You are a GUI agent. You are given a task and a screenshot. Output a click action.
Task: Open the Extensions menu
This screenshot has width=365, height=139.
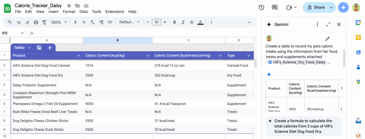click(x=115, y=12)
